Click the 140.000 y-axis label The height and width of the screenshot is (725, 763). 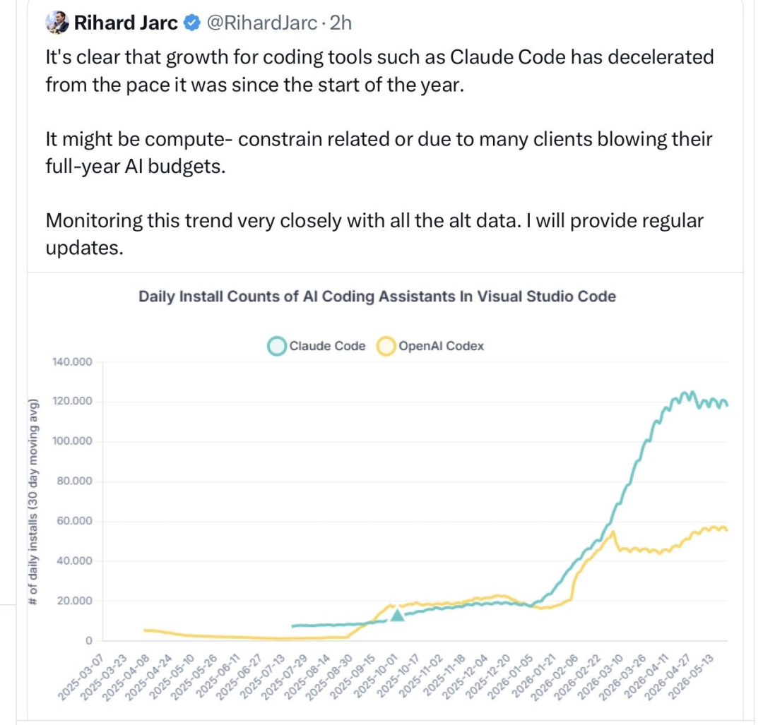click(x=72, y=361)
